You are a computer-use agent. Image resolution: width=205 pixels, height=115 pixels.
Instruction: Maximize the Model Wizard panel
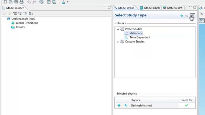(195, 7)
